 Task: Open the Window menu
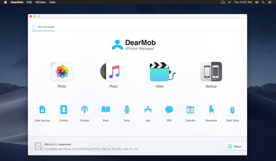(40, 2)
